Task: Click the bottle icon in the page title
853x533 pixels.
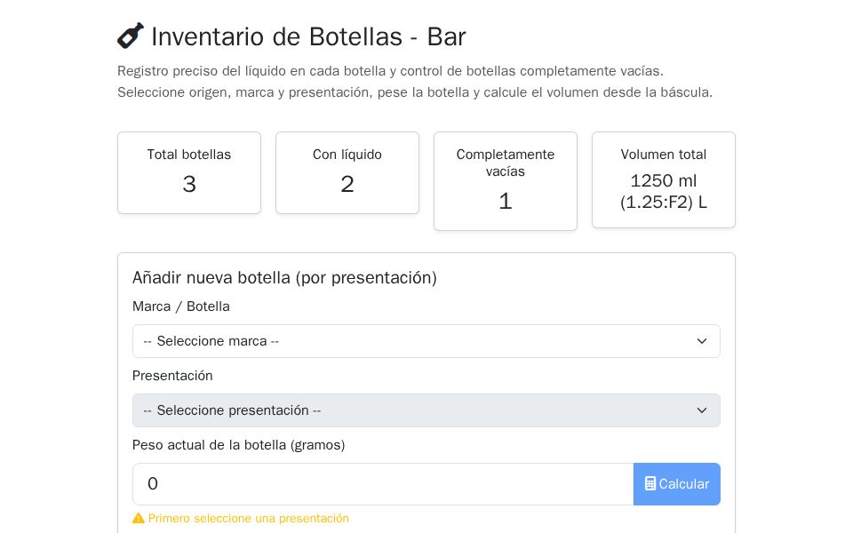Action: click(x=131, y=36)
